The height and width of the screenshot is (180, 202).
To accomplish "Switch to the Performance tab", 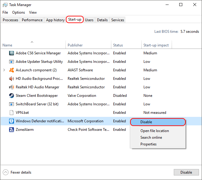I will pyautogui.click(x=32, y=20).
